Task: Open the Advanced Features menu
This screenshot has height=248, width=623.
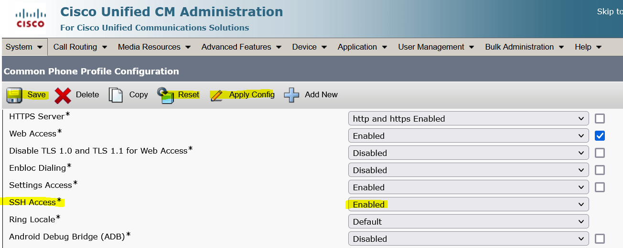Action: pyautogui.click(x=241, y=47)
